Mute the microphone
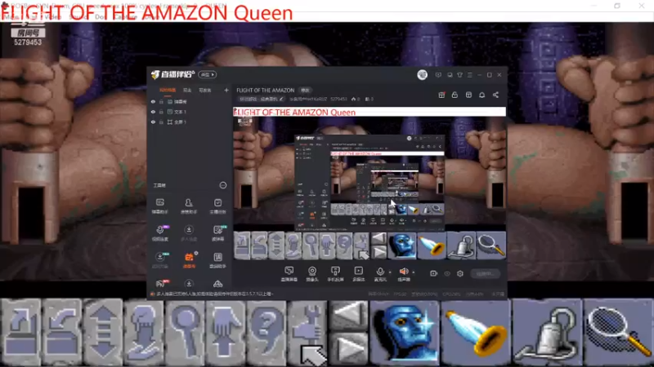 click(380, 273)
